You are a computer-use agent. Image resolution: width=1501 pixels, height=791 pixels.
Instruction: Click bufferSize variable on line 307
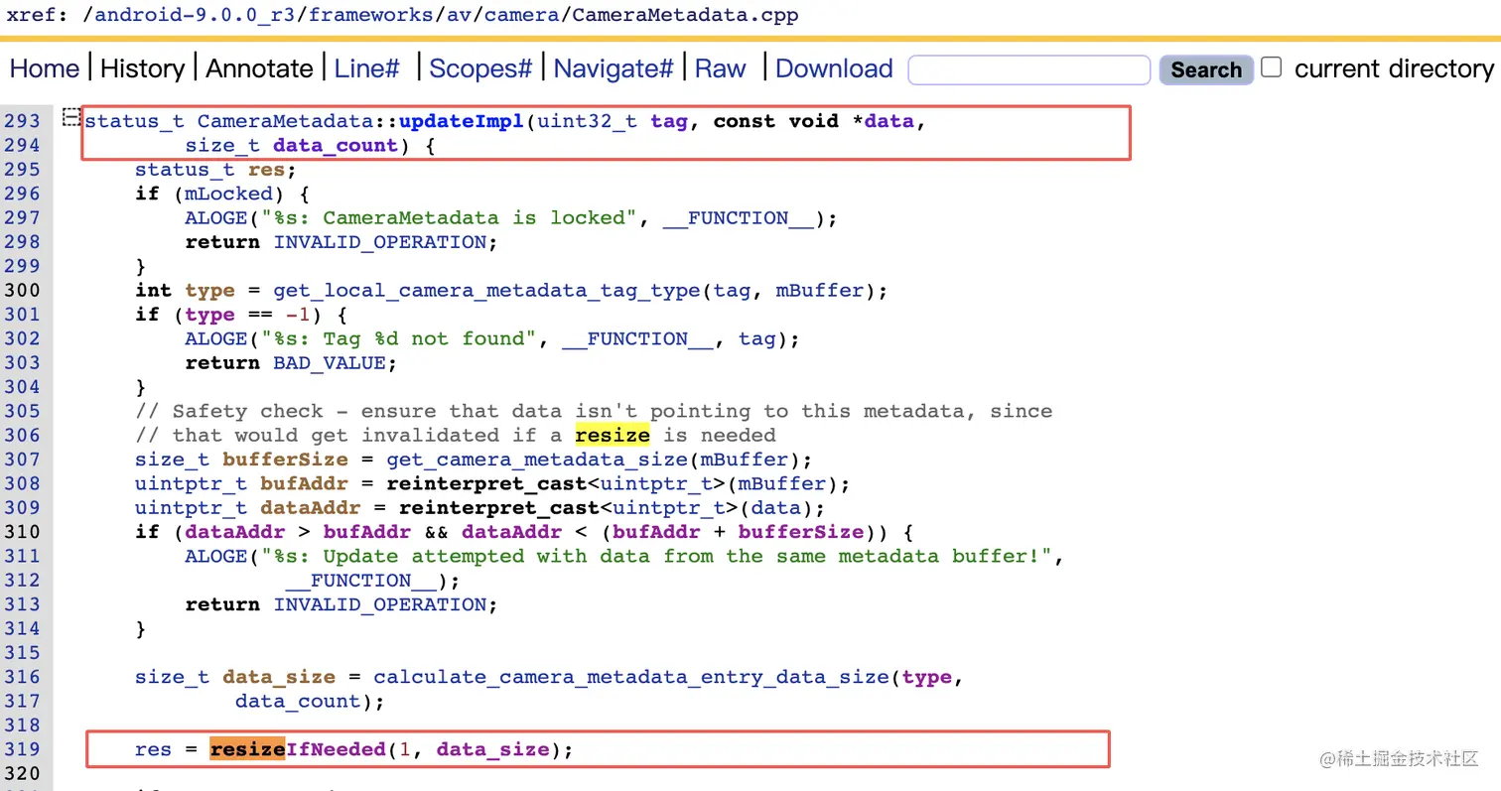(x=285, y=459)
